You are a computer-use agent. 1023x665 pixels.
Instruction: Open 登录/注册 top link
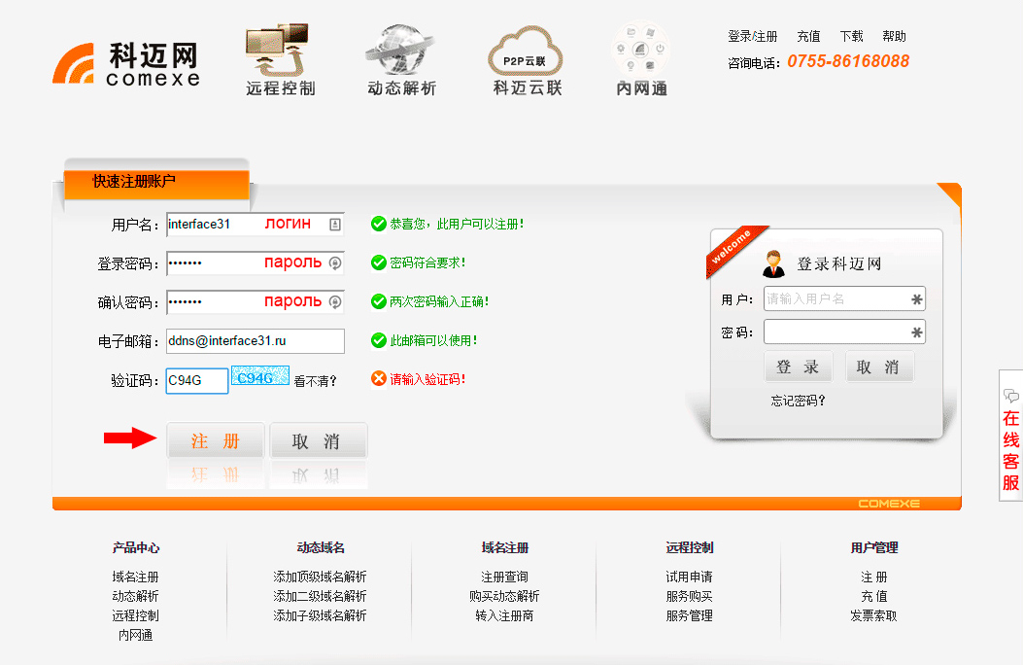tap(752, 37)
